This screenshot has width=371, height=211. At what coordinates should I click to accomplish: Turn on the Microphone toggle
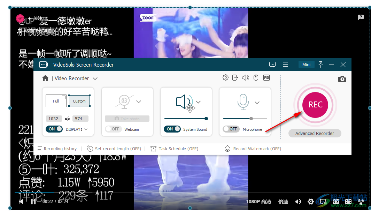[x=231, y=129]
